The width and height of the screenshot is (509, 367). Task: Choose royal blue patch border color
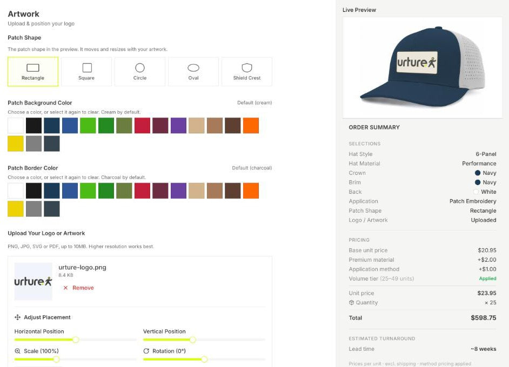point(70,191)
